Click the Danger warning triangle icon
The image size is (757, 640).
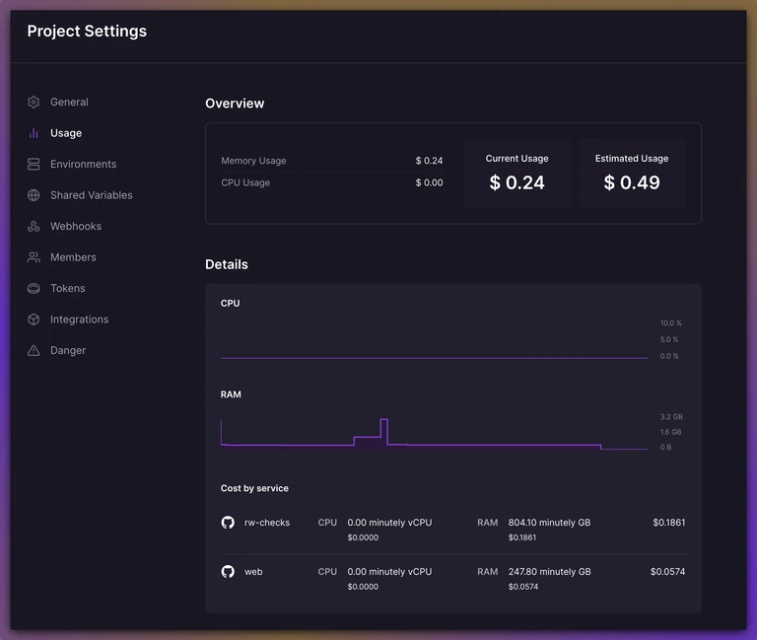click(x=34, y=350)
